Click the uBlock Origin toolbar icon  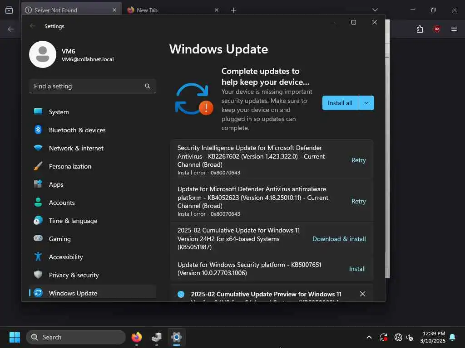(x=436, y=29)
